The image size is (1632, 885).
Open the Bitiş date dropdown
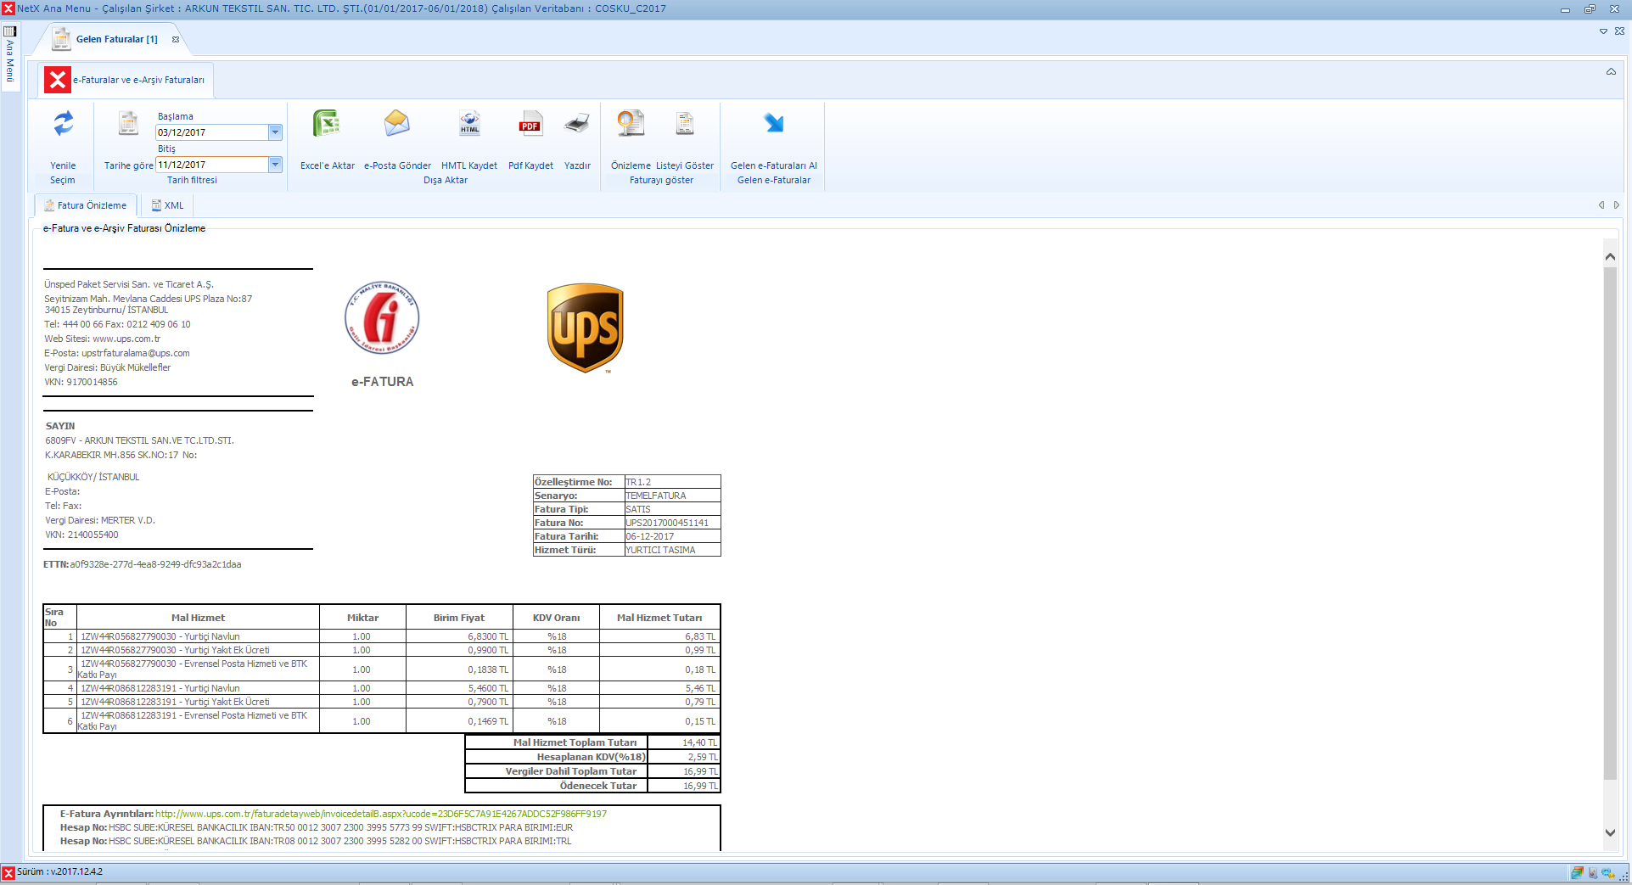pos(275,165)
